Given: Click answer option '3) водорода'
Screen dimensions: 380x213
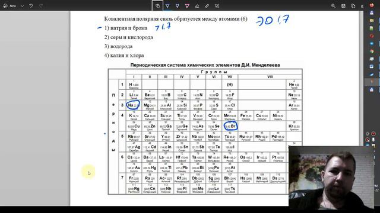Looking at the screenshot, I should [x=118, y=46].
